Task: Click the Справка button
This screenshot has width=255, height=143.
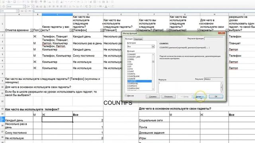Action: [153, 97]
